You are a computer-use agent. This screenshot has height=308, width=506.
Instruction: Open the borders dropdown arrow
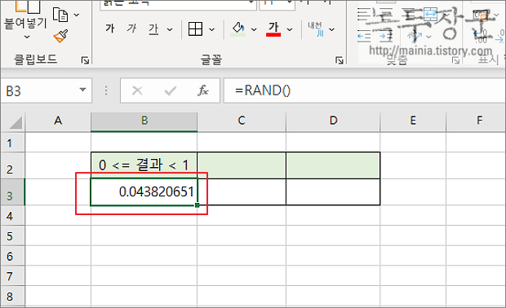click(211, 29)
